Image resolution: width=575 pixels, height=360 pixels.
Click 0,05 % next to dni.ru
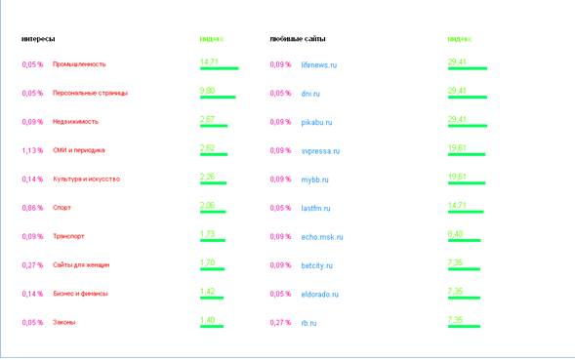(x=280, y=93)
